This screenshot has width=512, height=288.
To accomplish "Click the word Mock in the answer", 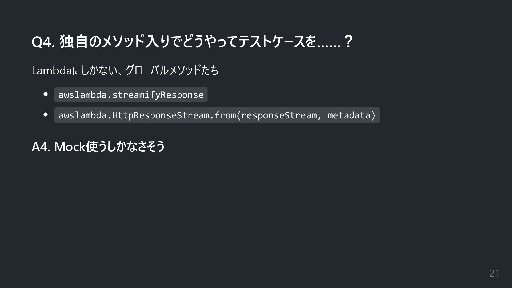I will (x=70, y=146).
